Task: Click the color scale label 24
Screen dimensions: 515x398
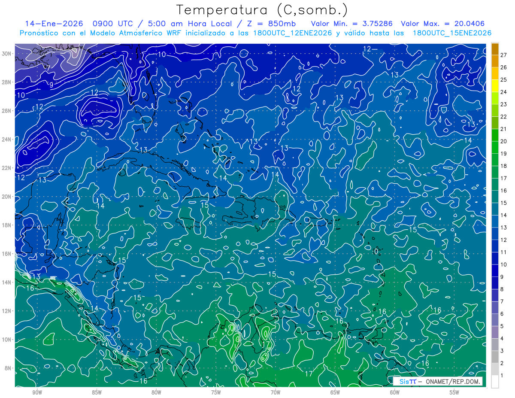Action: pos(503,92)
